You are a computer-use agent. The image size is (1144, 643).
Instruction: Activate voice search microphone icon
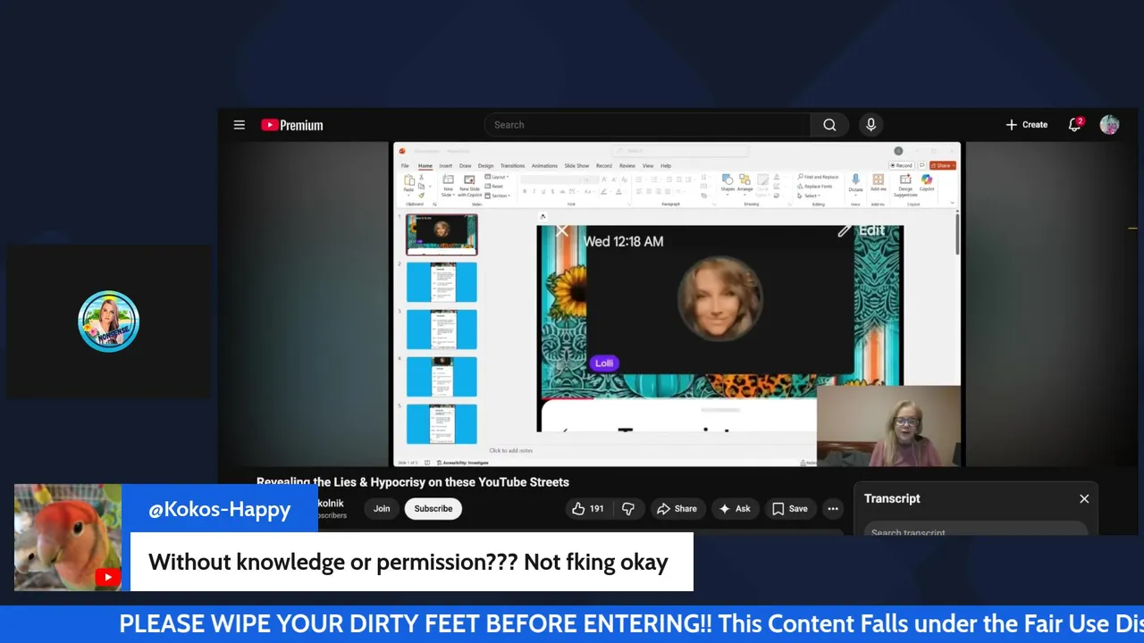pyautogui.click(x=871, y=125)
